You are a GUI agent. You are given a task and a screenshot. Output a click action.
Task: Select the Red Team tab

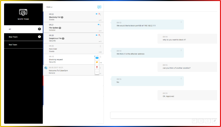(23, 45)
